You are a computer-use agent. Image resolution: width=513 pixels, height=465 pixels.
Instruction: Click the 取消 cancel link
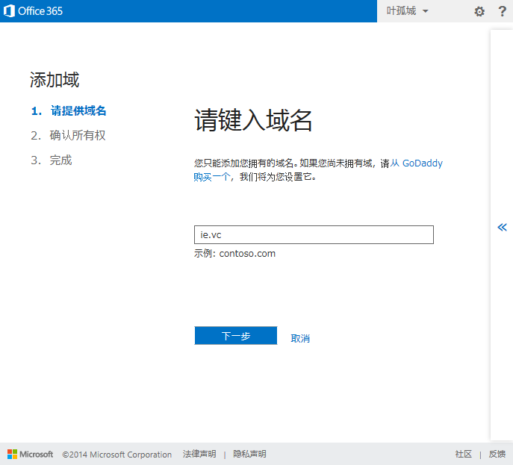300,338
